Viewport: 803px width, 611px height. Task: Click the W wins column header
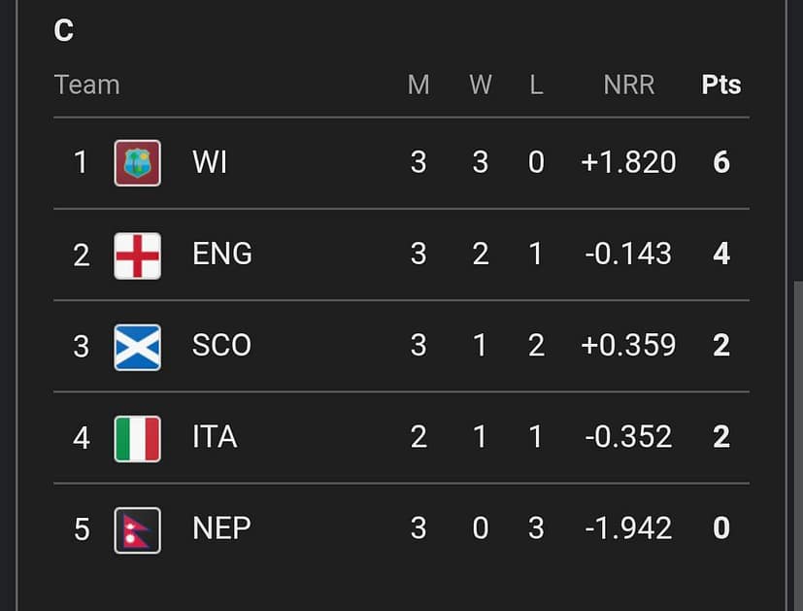(481, 85)
